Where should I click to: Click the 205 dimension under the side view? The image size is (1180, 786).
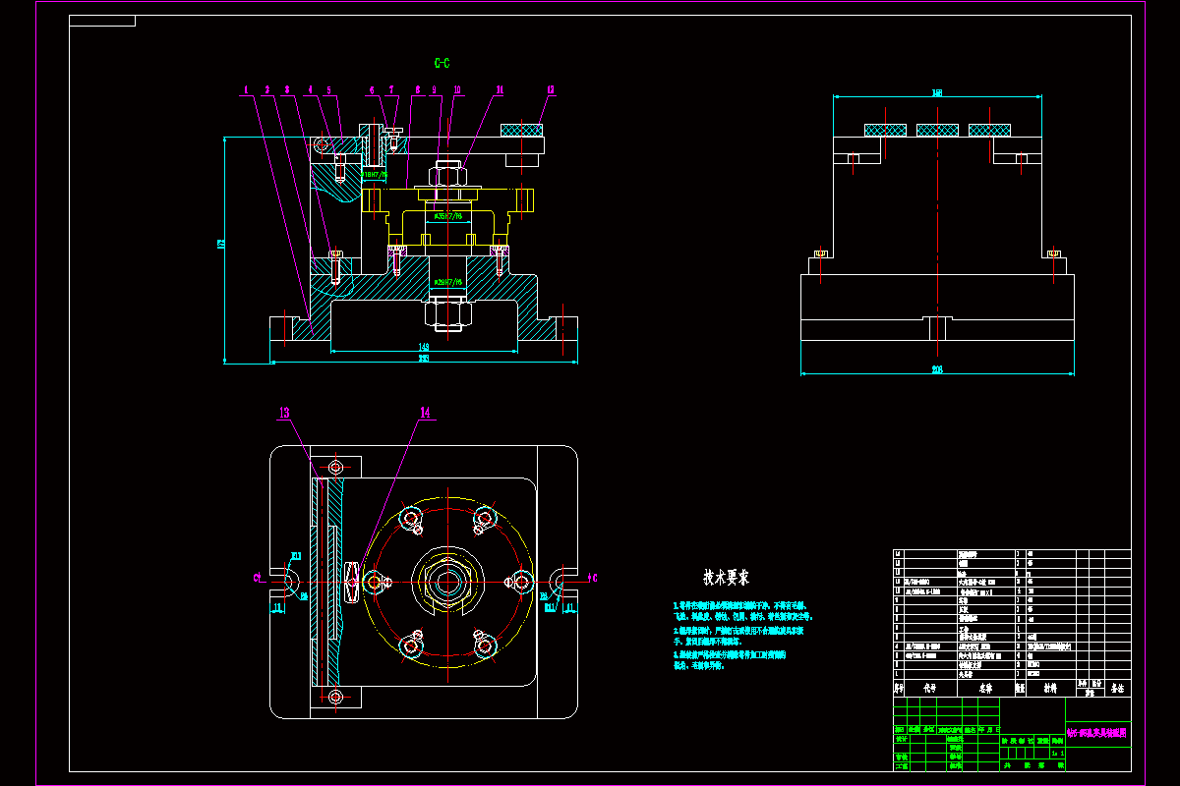click(936, 370)
